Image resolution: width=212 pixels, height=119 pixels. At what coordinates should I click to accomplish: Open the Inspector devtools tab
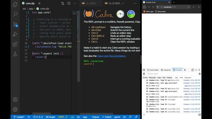(x=166, y=70)
